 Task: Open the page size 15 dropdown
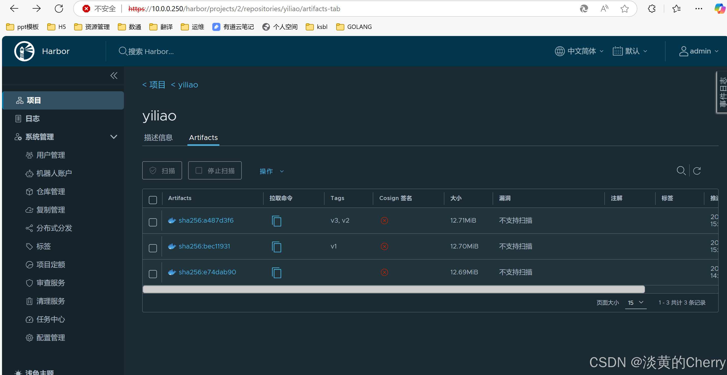[635, 302]
